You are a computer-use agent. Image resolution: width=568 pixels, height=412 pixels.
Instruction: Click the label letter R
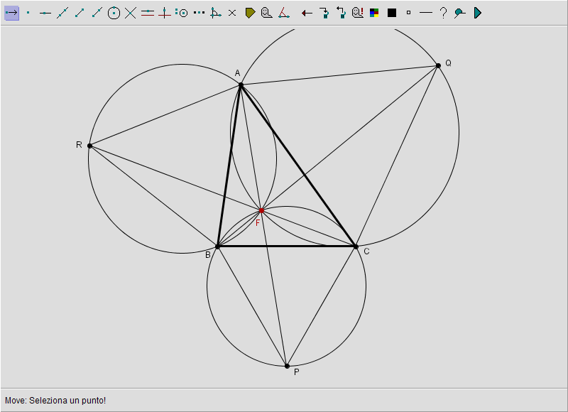click(79, 145)
